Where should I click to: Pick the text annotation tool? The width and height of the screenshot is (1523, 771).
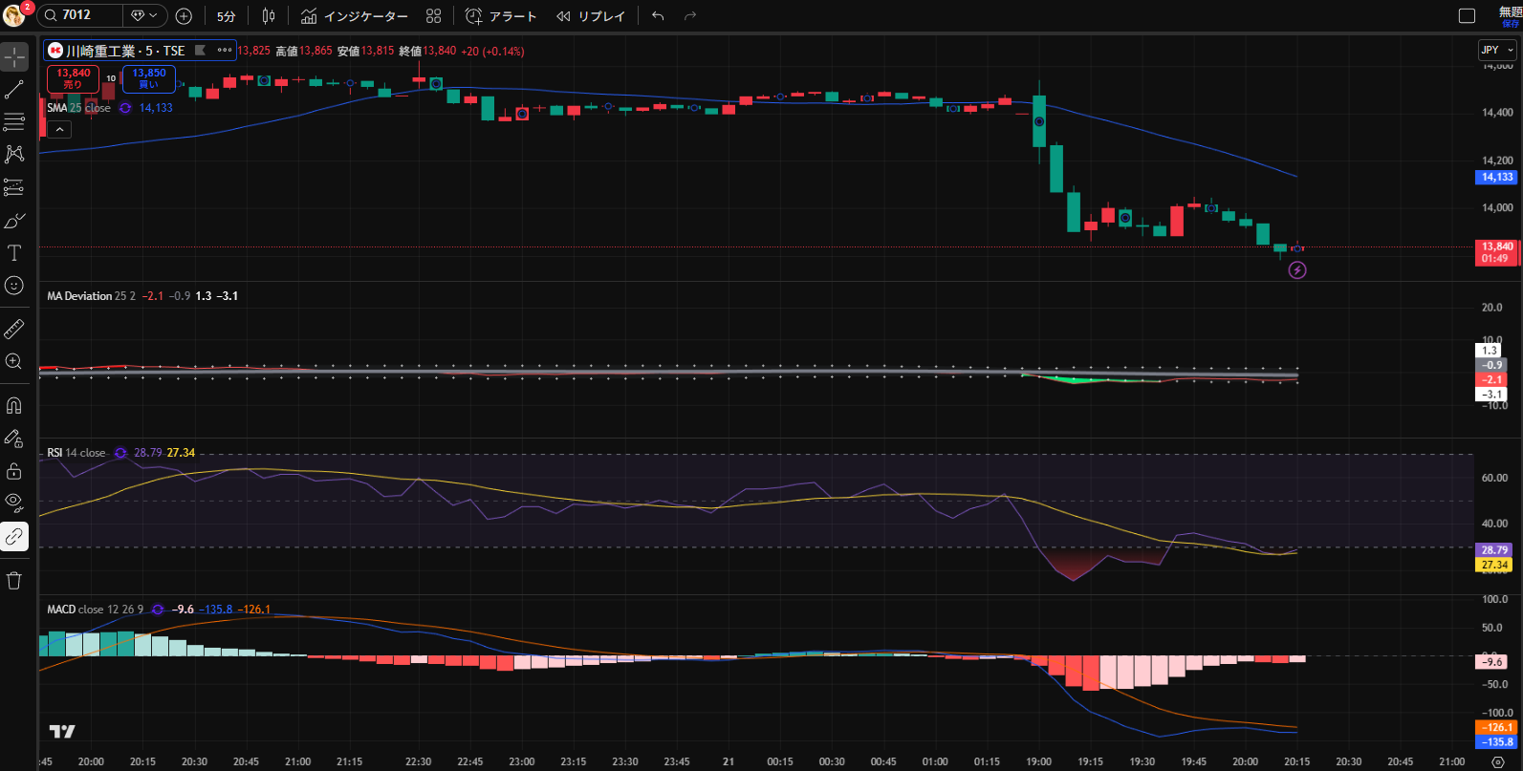pyautogui.click(x=14, y=253)
